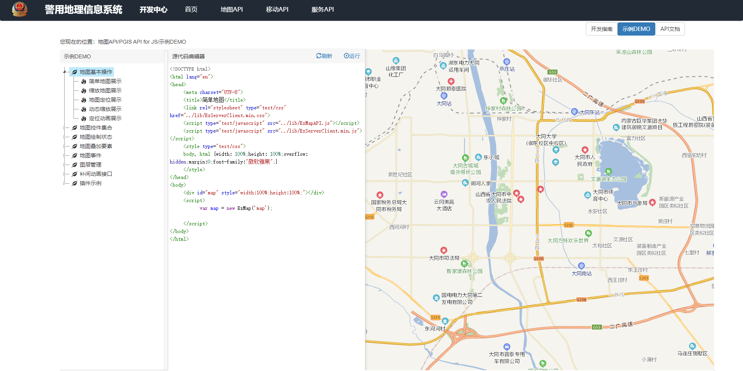Switch to the API文档 tab
Screen dimensions: 743x371
click(670, 29)
